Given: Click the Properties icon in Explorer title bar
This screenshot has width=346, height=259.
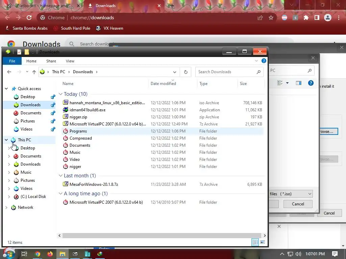Looking at the screenshot, I should [x=19, y=52].
